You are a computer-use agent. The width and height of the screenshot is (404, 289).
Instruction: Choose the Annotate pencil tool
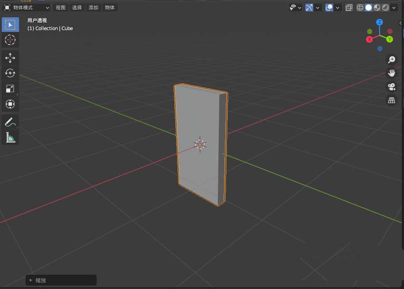(x=10, y=122)
